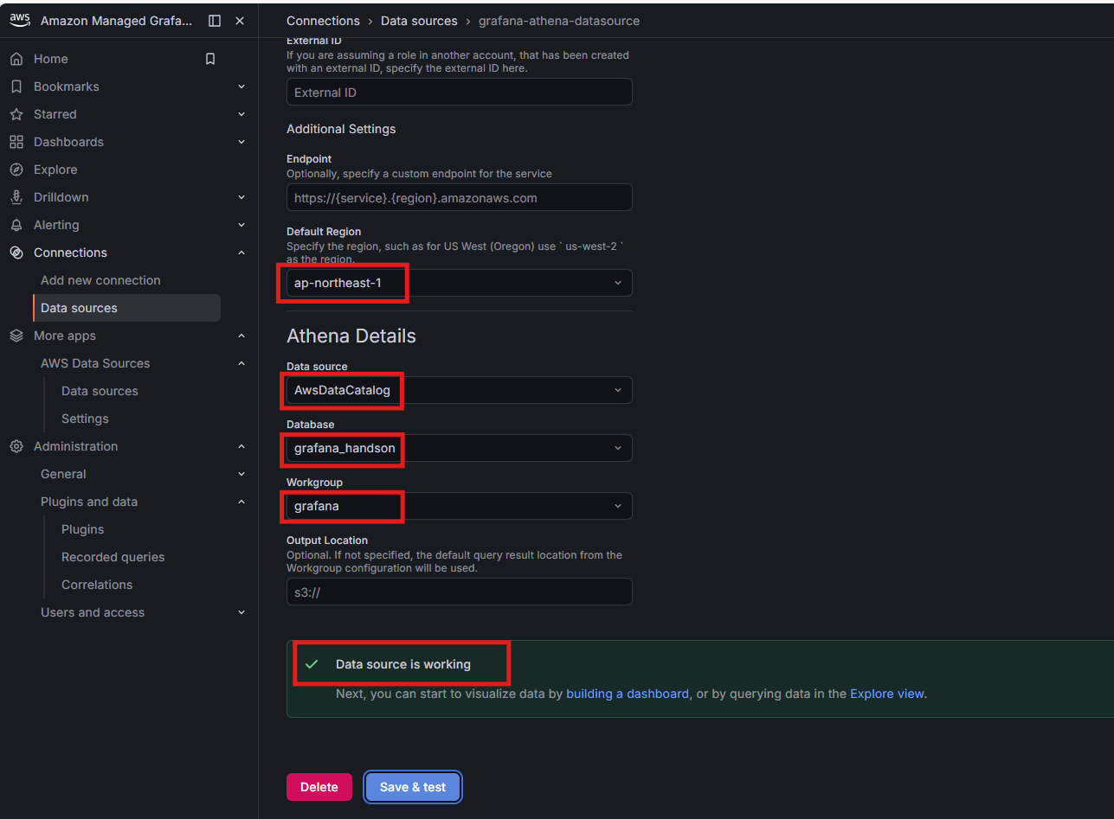
Task: Open the Database dropdown
Action: coord(460,448)
